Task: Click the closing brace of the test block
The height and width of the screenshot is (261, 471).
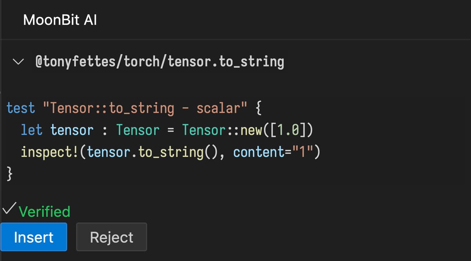Action: tap(10, 173)
